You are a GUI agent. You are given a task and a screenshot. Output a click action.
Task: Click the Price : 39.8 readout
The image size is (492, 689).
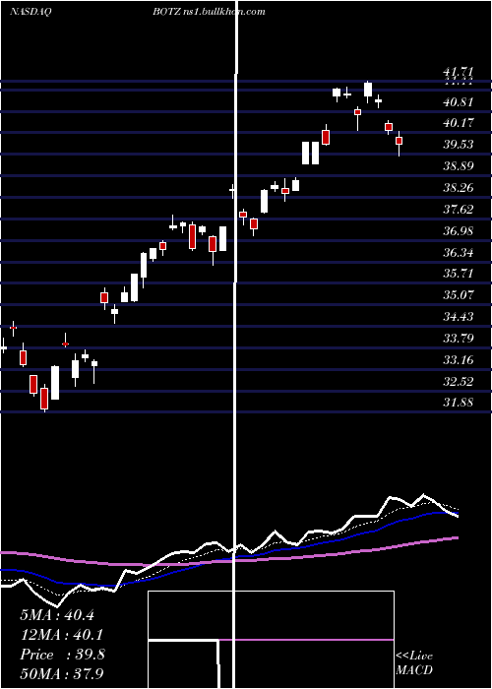62,655
